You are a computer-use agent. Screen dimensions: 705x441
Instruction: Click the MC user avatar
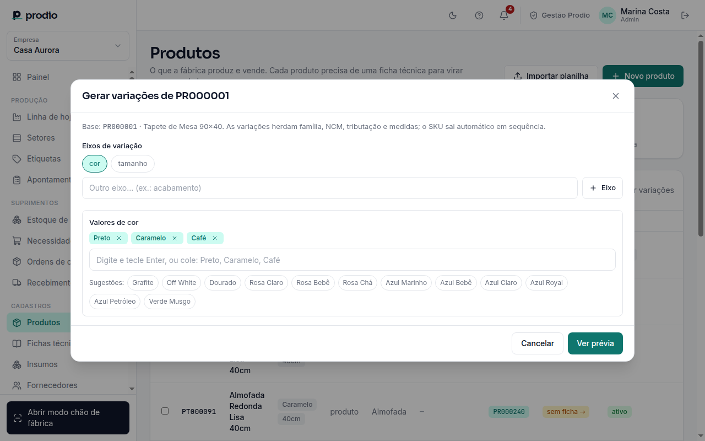click(x=608, y=15)
